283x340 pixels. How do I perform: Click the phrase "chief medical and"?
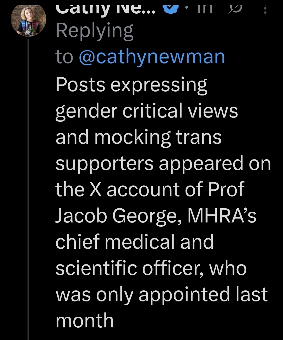(134, 242)
